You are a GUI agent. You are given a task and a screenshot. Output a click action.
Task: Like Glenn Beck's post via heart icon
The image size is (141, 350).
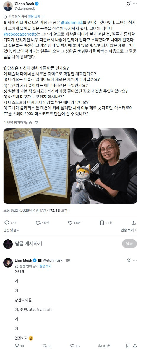[74, 222]
